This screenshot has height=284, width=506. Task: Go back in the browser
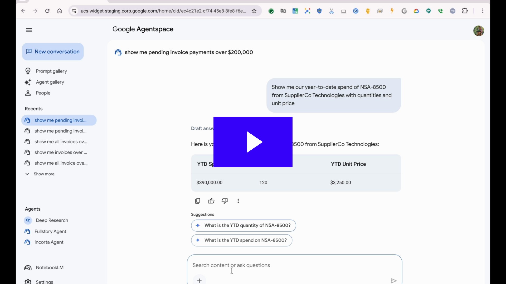click(x=23, y=11)
